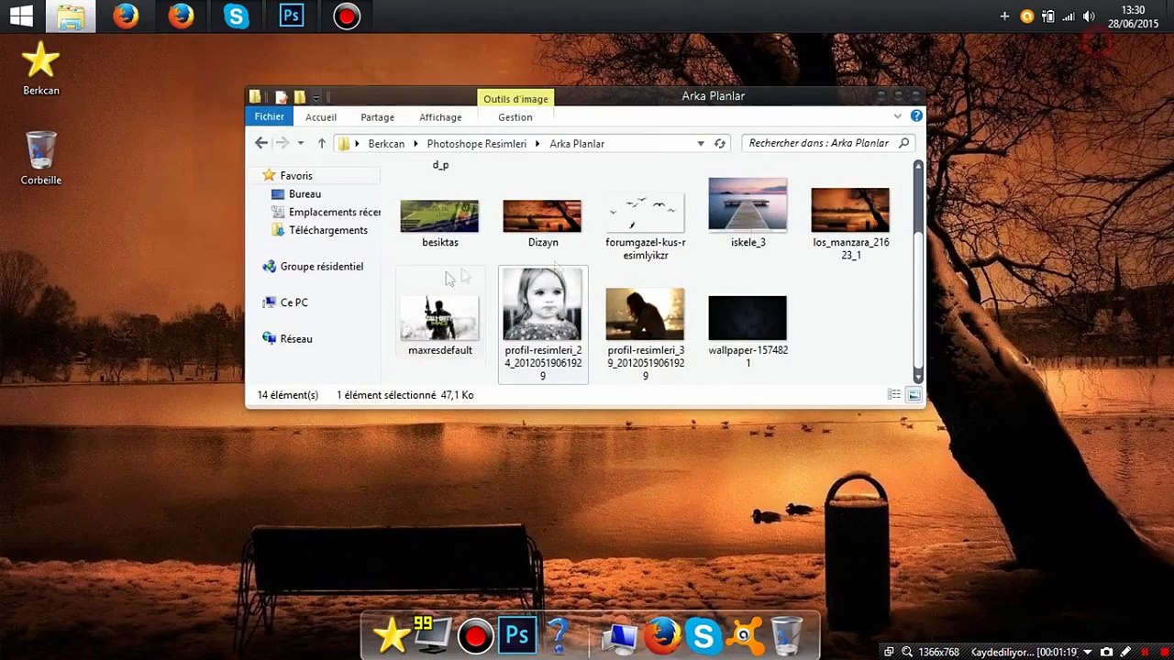Image resolution: width=1174 pixels, height=660 pixels.
Task: Go up one folder level
Action: (322, 144)
